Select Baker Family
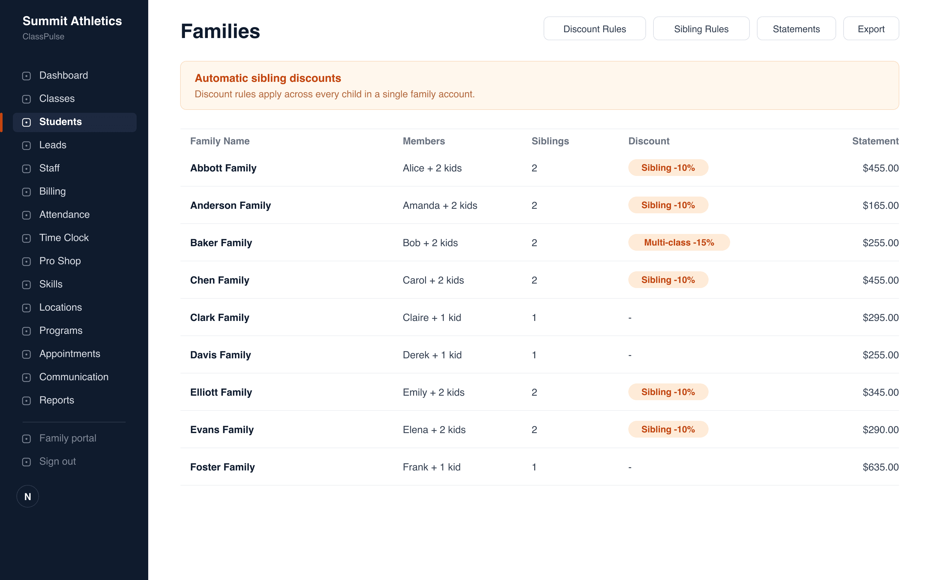 [539, 243]
